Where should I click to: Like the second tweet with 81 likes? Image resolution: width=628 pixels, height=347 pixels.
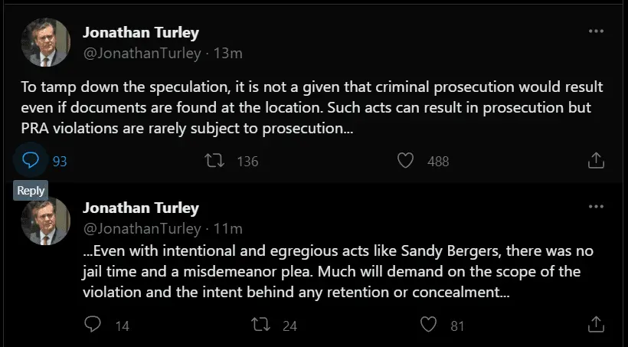(430, 325)
